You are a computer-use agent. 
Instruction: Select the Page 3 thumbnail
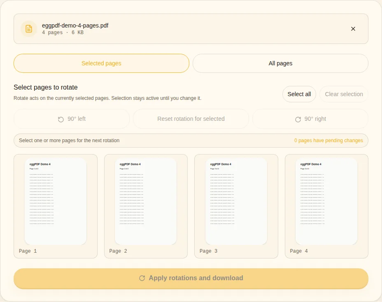236,201
